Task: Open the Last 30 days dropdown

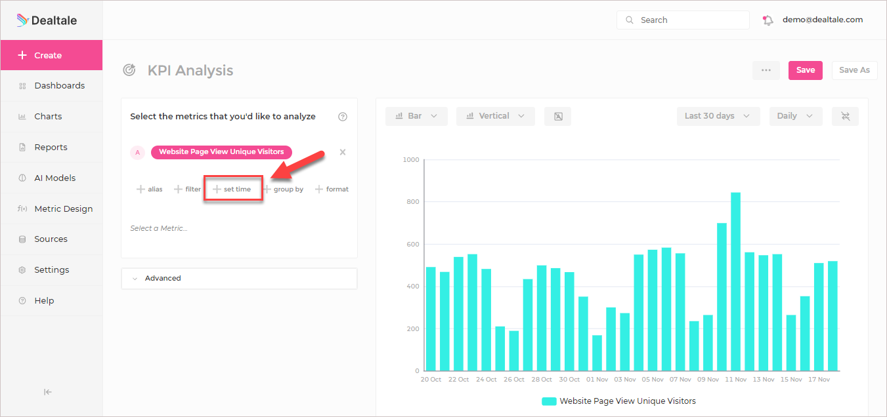Action: 718,116
